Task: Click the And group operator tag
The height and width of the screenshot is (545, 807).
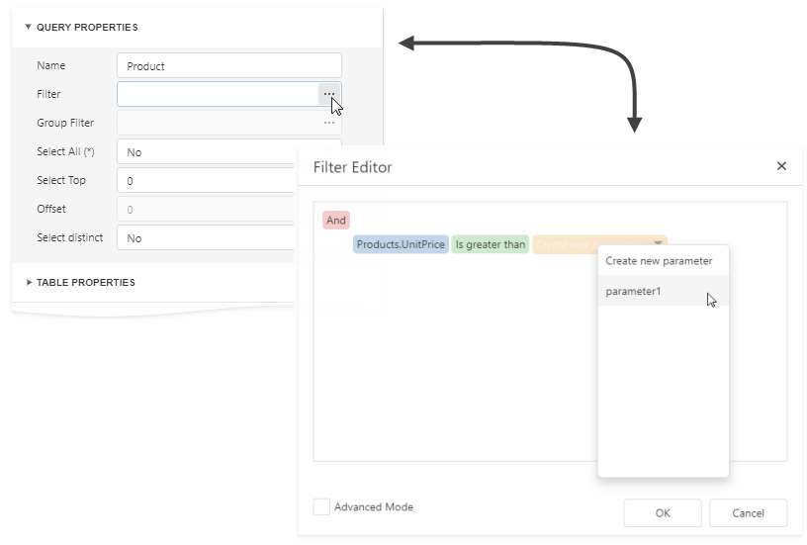Action: [336, 220]
